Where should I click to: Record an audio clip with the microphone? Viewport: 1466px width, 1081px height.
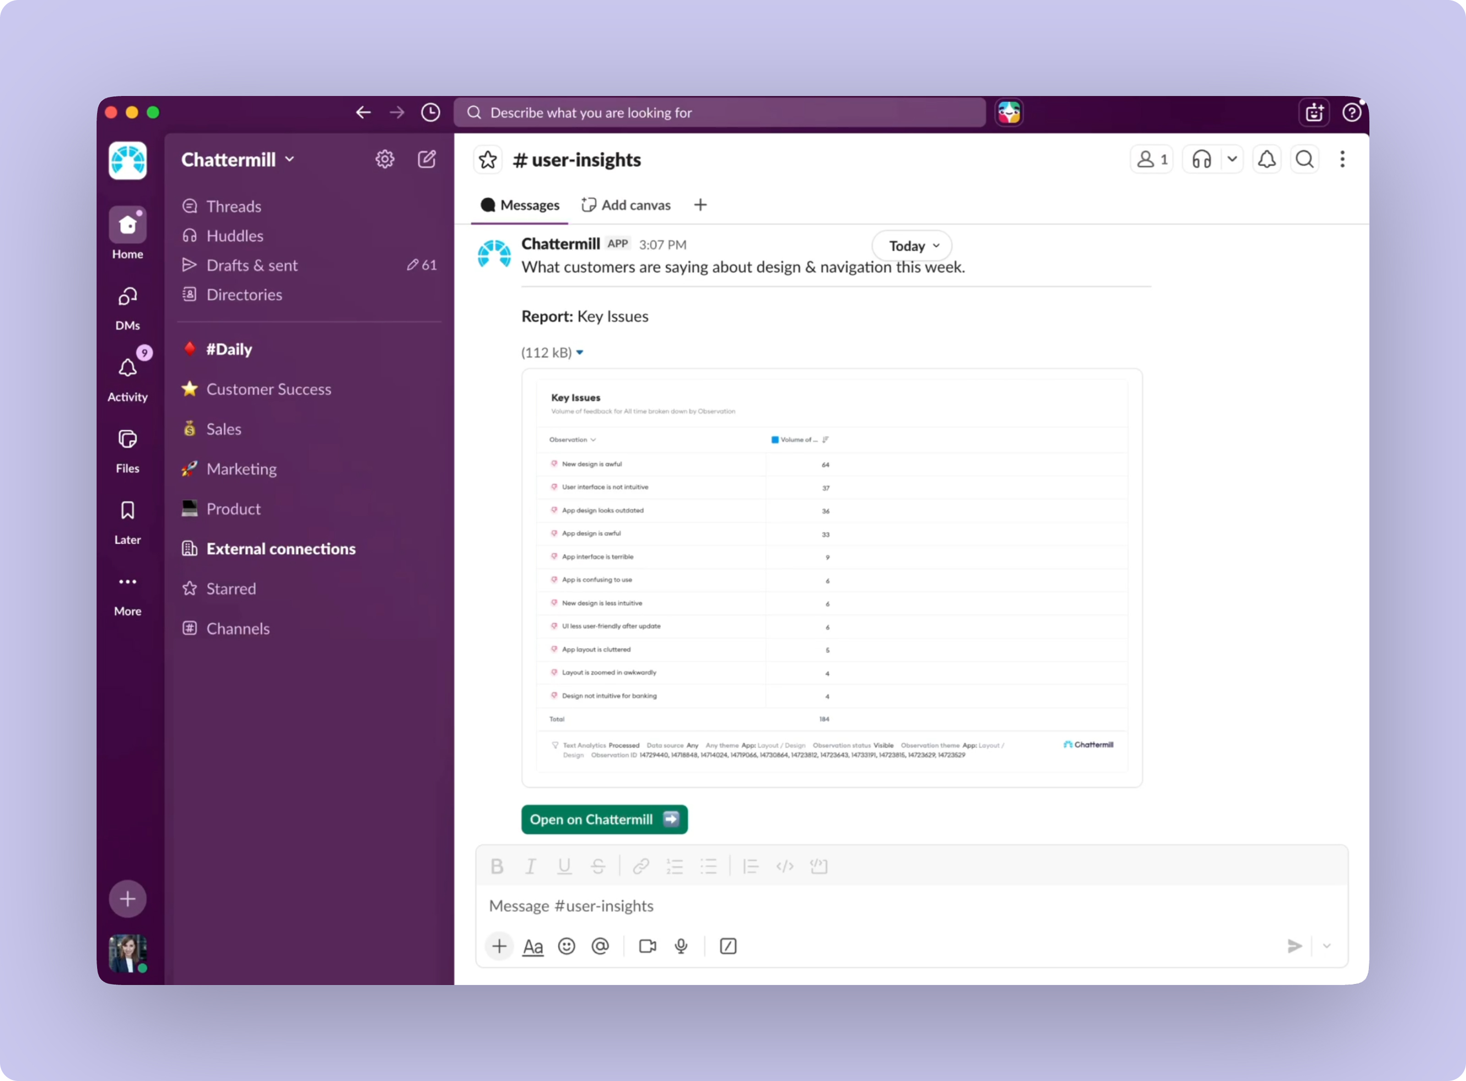(x=681, y=946)
